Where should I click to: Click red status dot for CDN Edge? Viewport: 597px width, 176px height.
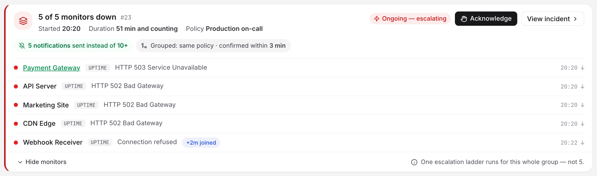click(x=16, y=124)
